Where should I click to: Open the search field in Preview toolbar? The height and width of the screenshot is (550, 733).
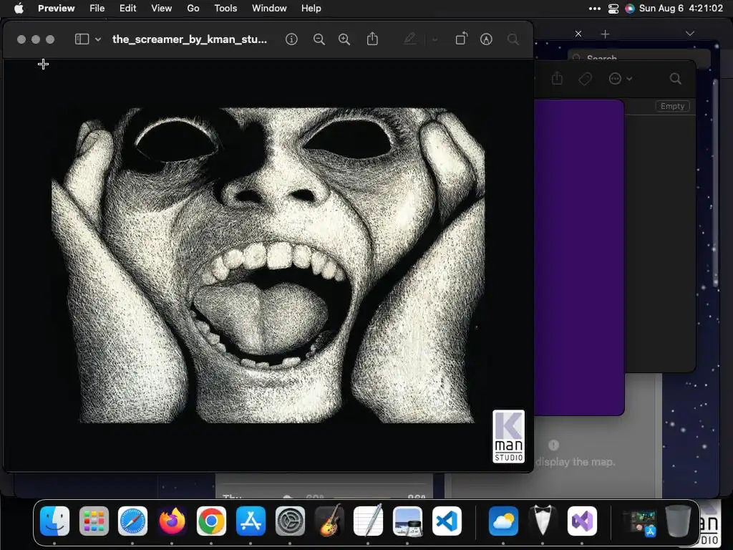tap(513, 39)
